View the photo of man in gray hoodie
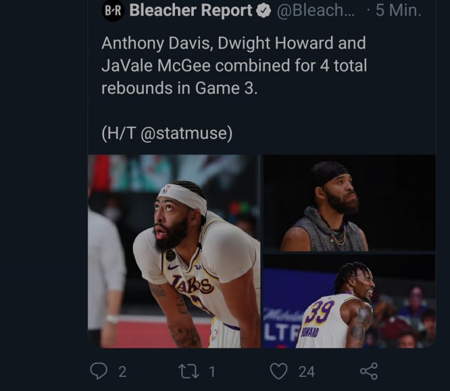The height and width of the screenshot is (391, 450). [x=349, y=203]
